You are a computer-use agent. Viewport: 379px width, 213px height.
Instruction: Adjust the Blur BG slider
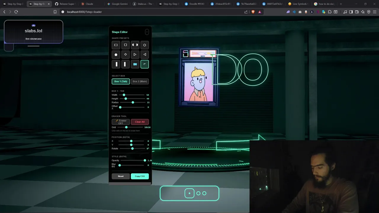click(x=132, y=165)
